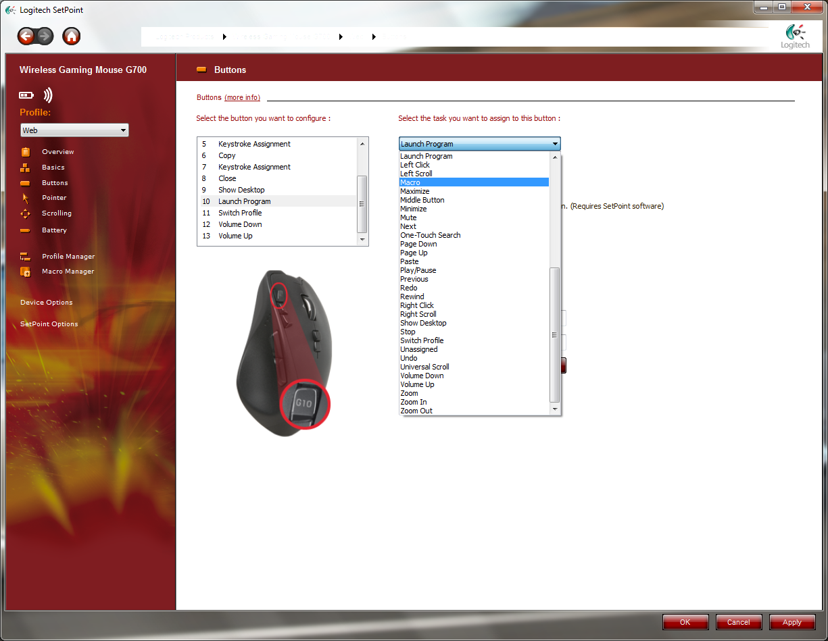The image size is (828, 641).
Task: Open Pointer via its sidebar icon
Action: pyautogui.click(x=26, y=198)
